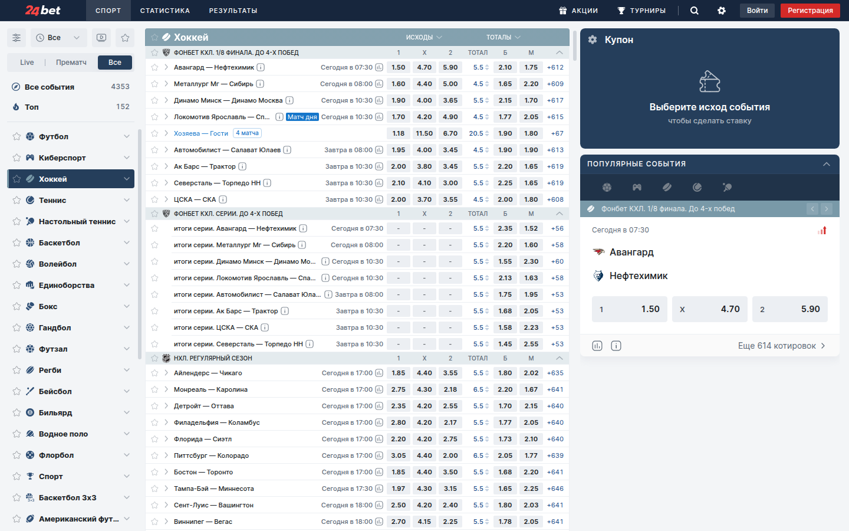Open the Исходы column dropdown
The image size is (849, 531).
[x=424, y=37]
